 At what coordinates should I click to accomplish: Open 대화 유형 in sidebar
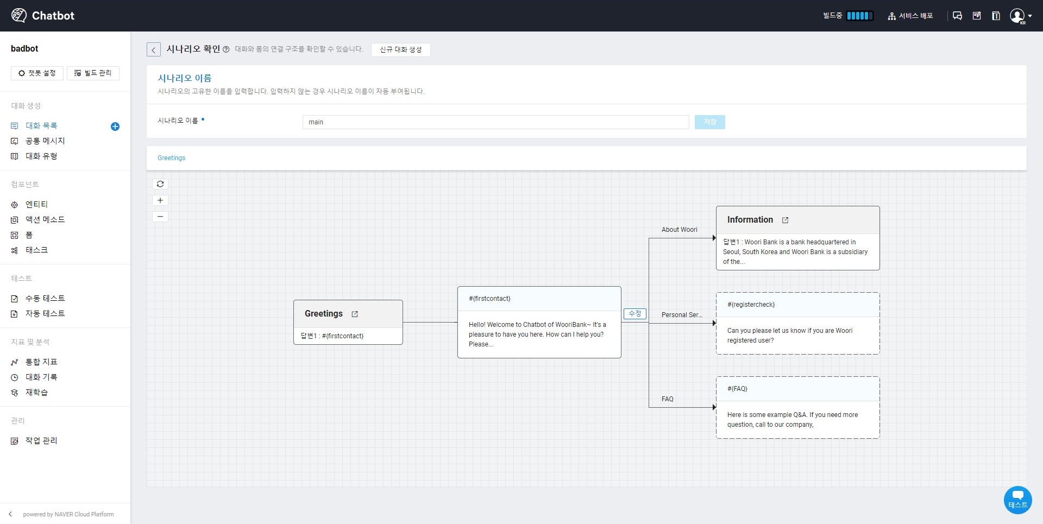(41, 156)
